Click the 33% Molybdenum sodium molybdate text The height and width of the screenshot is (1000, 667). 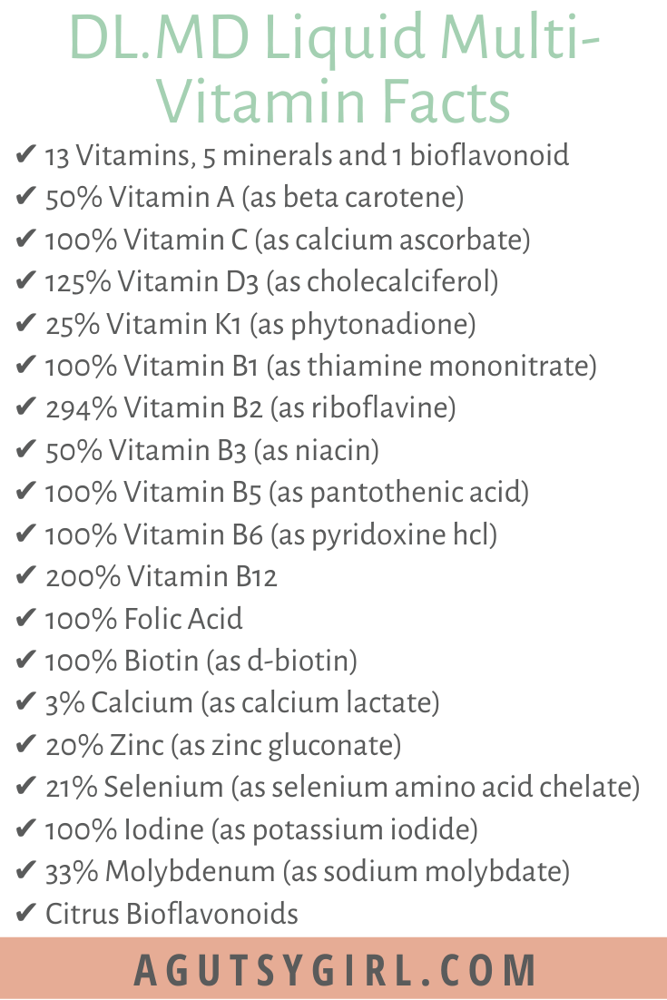pos(308,871)
